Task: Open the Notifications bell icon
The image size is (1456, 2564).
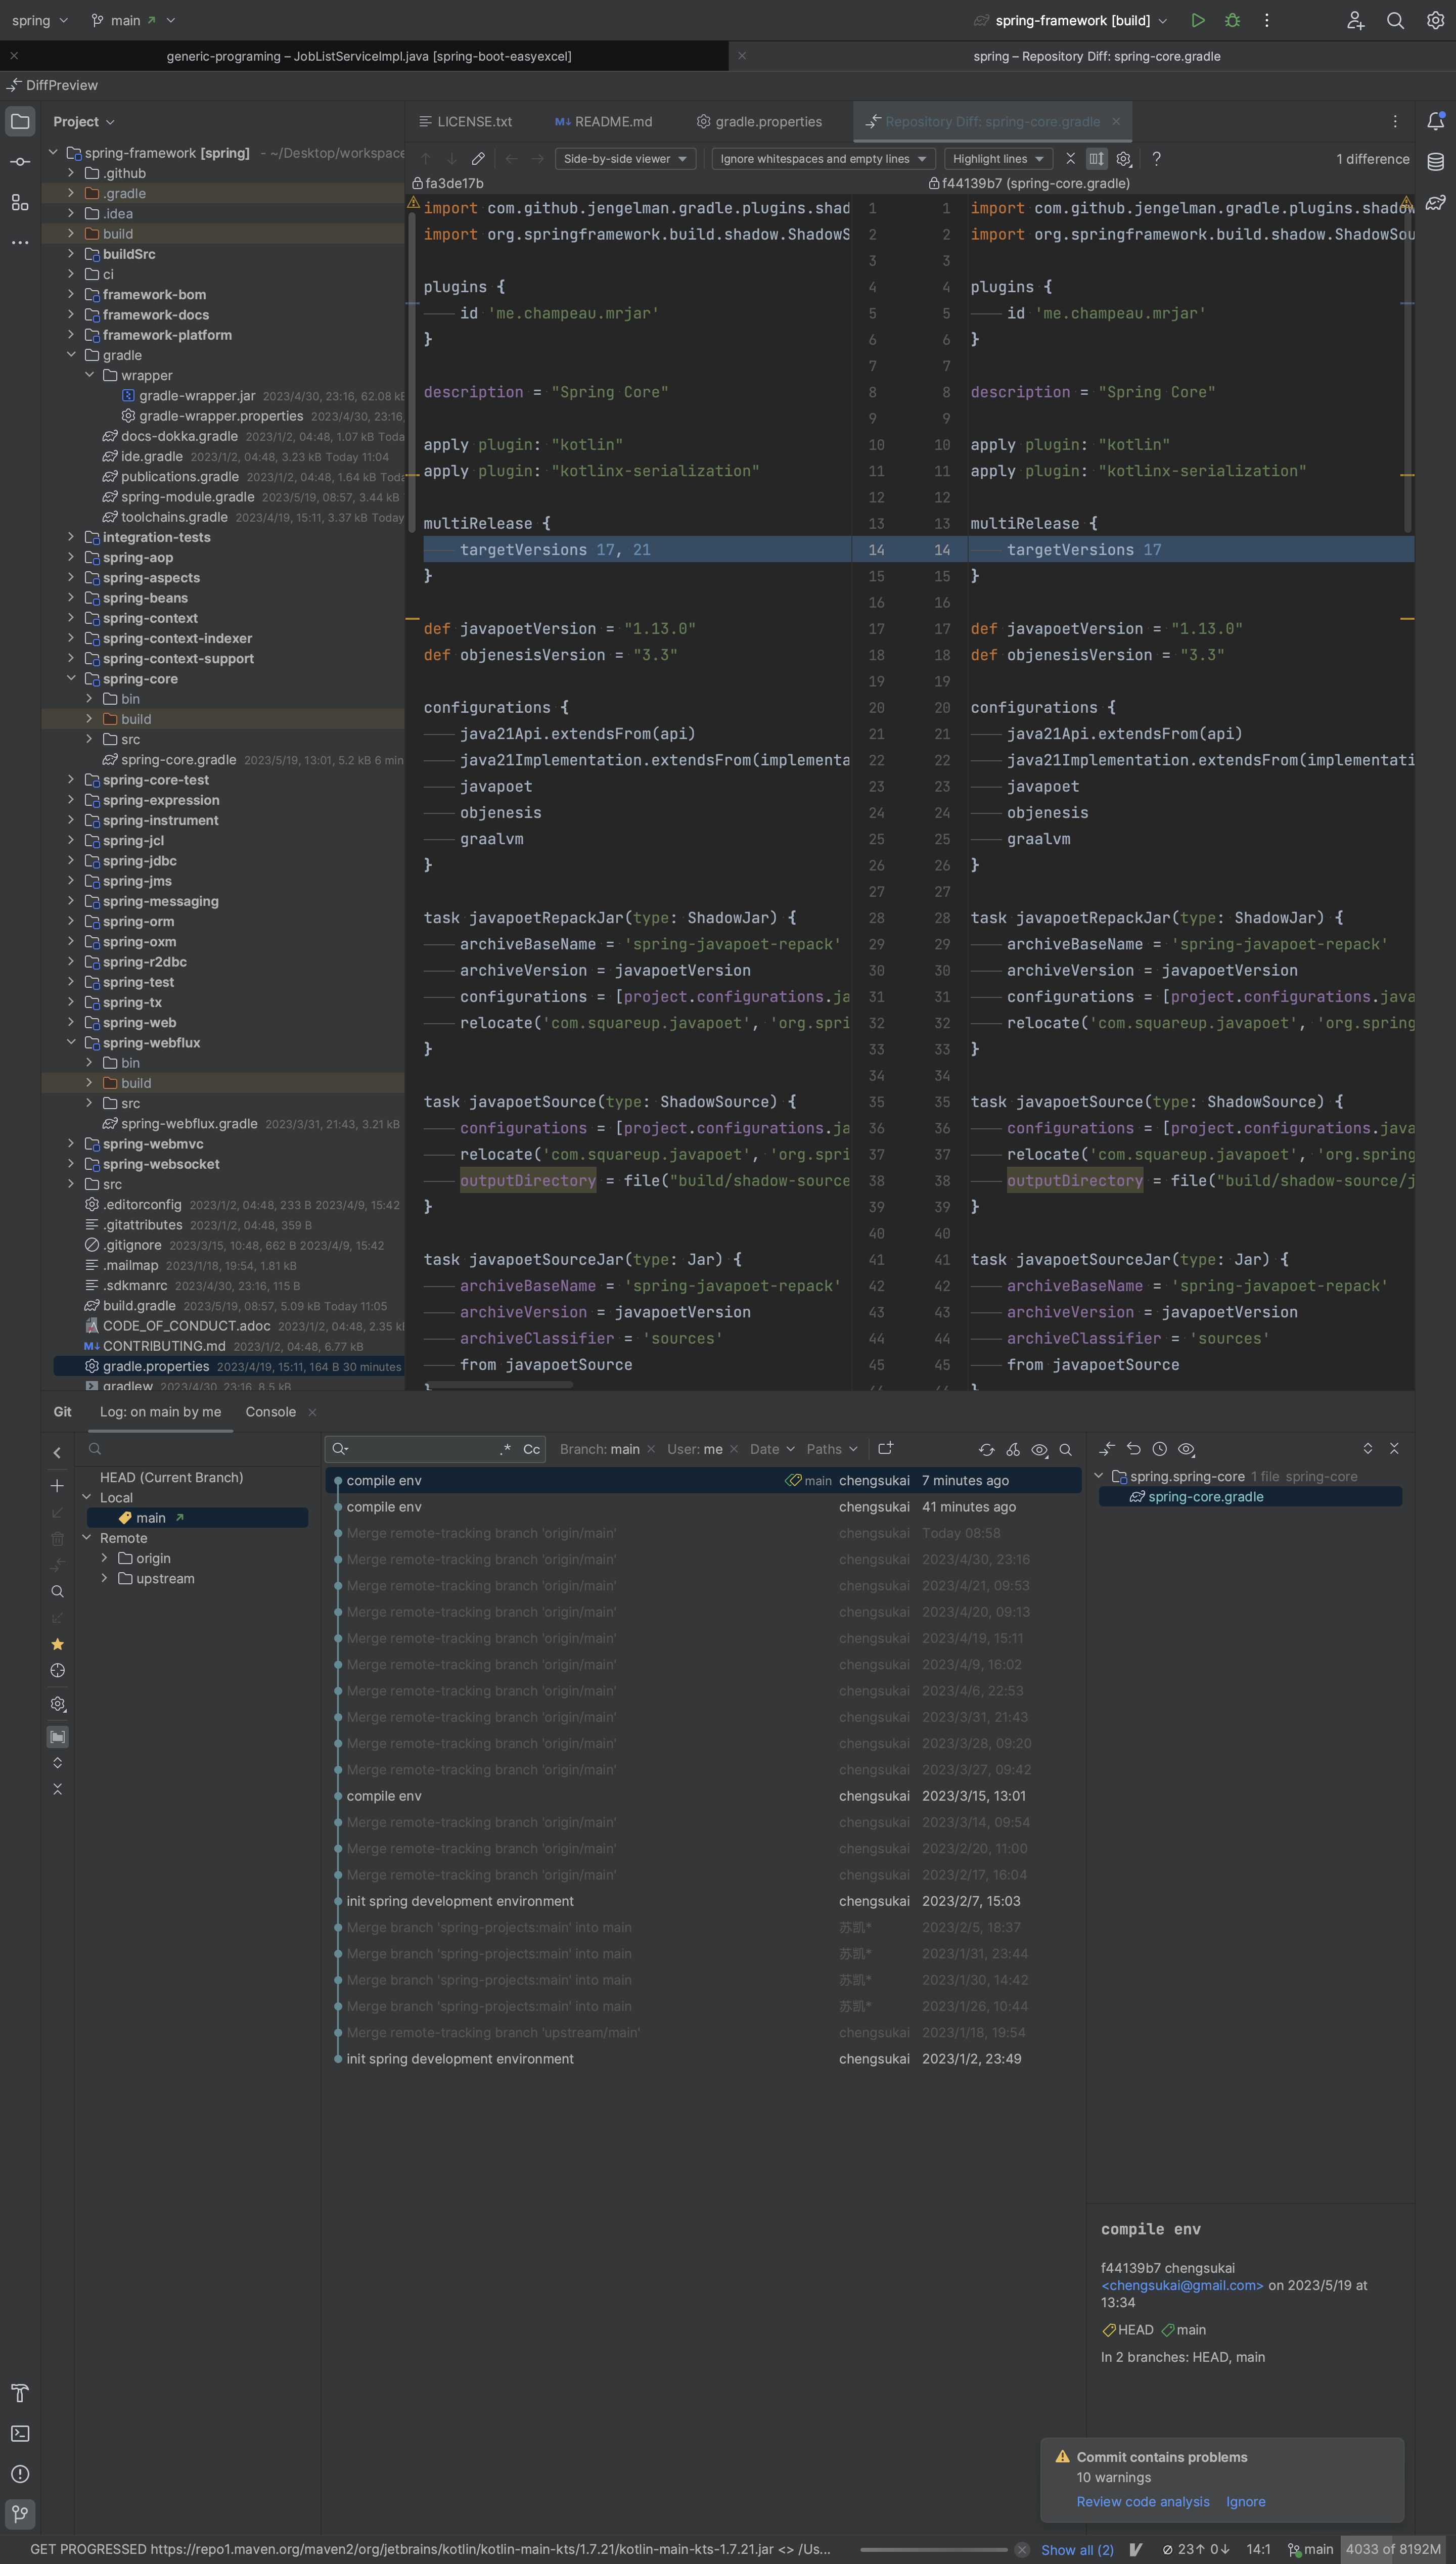Action: [1435, 122]
